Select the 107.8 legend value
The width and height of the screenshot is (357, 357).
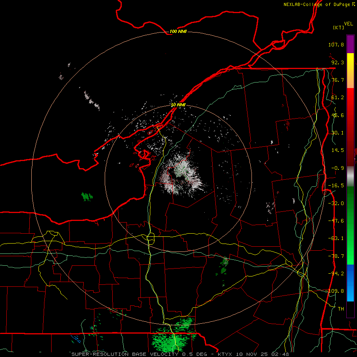(x=336, y=44)
